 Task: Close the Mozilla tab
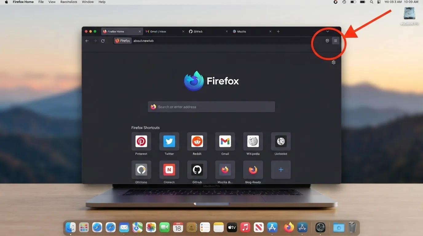(x=271, y=31)
